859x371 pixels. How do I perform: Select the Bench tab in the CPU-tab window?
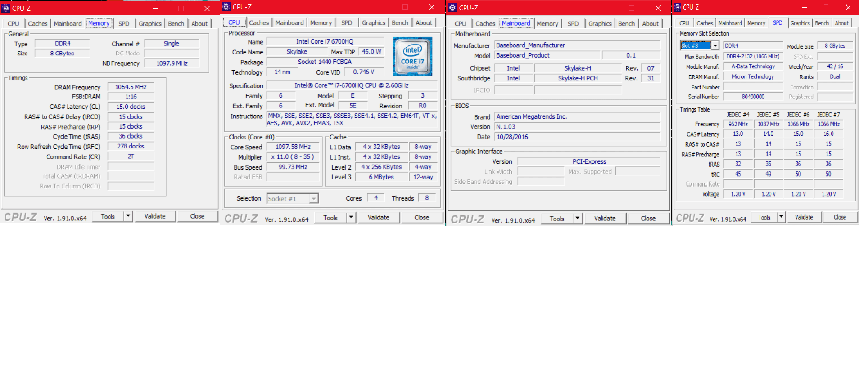(400, 23)
